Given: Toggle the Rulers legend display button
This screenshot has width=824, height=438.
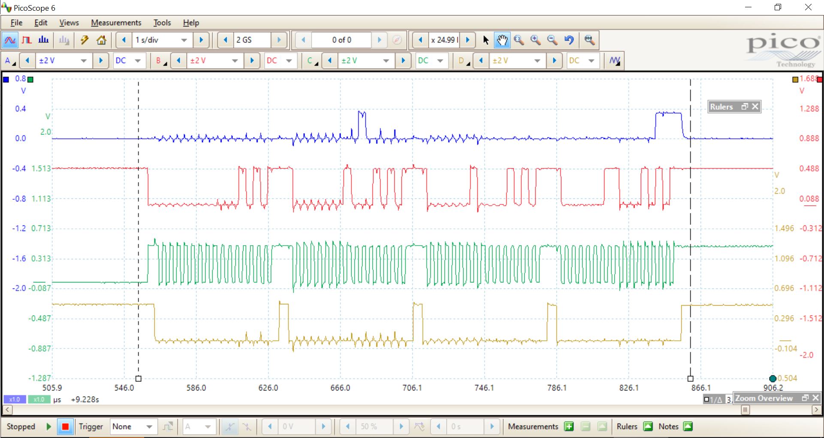Looking at the screenshot, I should (648, 426).
